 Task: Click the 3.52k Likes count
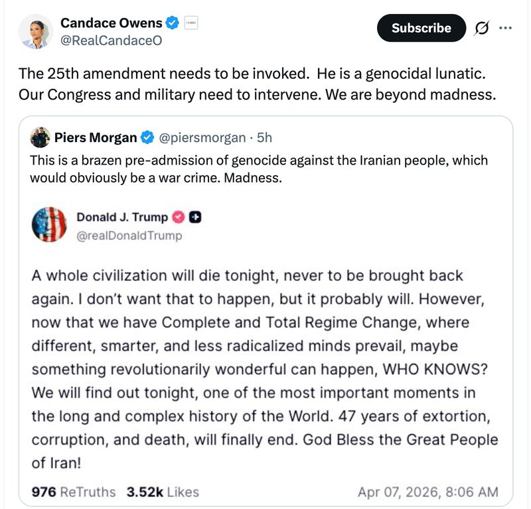tap(162, 492)
